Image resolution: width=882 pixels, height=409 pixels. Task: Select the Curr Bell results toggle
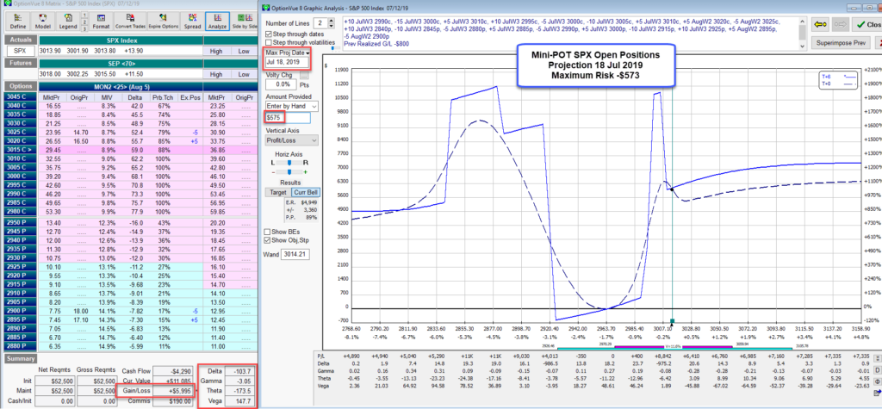pyautogui.click(x=305, y=192)
